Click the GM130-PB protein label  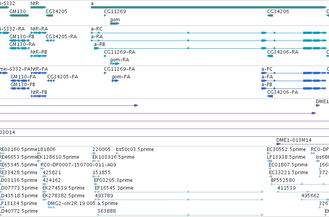pyautogui.click(x=23, y=85)
